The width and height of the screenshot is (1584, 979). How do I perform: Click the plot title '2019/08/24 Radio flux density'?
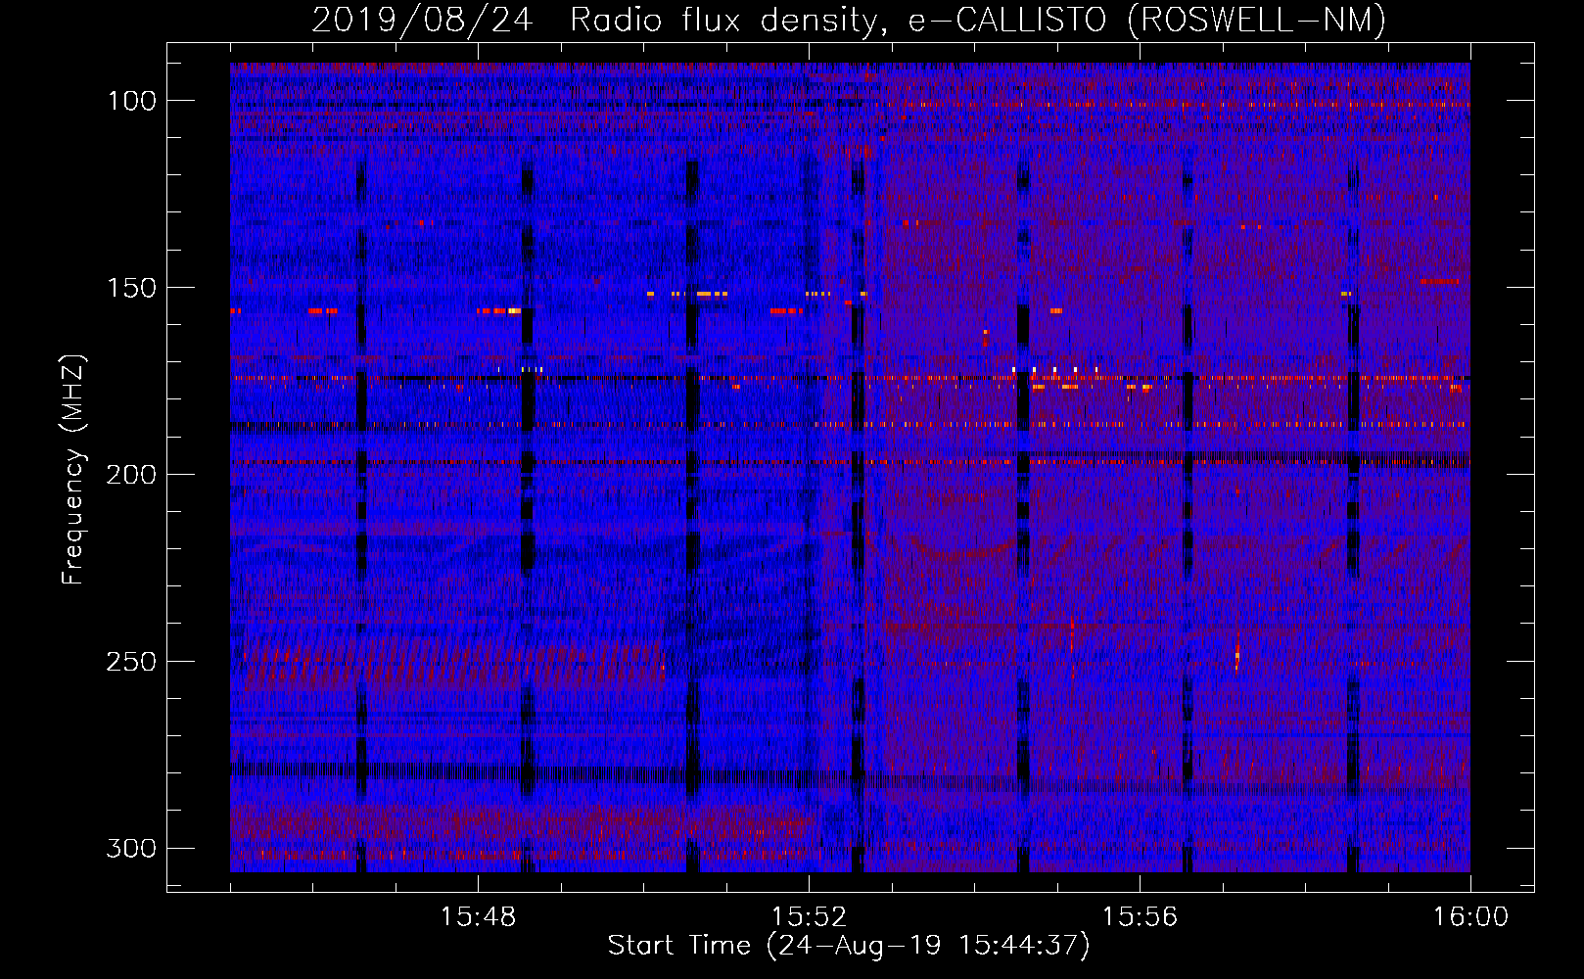600,21
